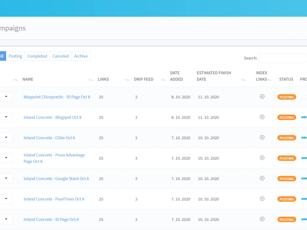Click progress bar in Blogspot Oct 8 row
Viewport: 307px width, 230px height.
[x=304, y=117]
